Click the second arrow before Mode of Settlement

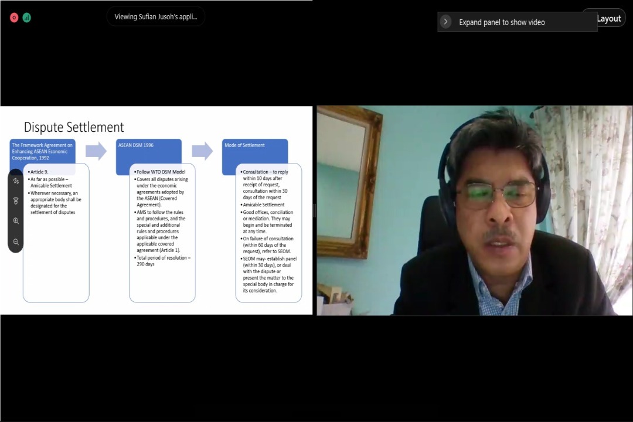202,151
